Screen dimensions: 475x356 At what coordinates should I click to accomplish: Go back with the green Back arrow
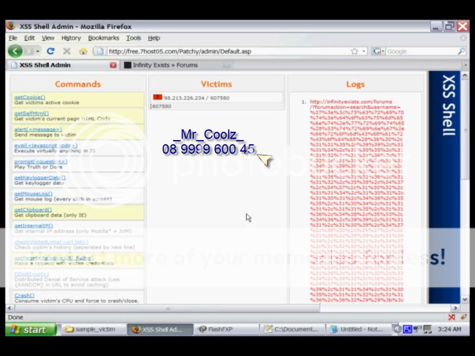point(15,51)
